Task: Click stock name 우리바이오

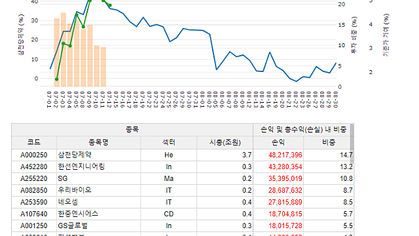Action: pyautogui.click(x=75, y=190)
